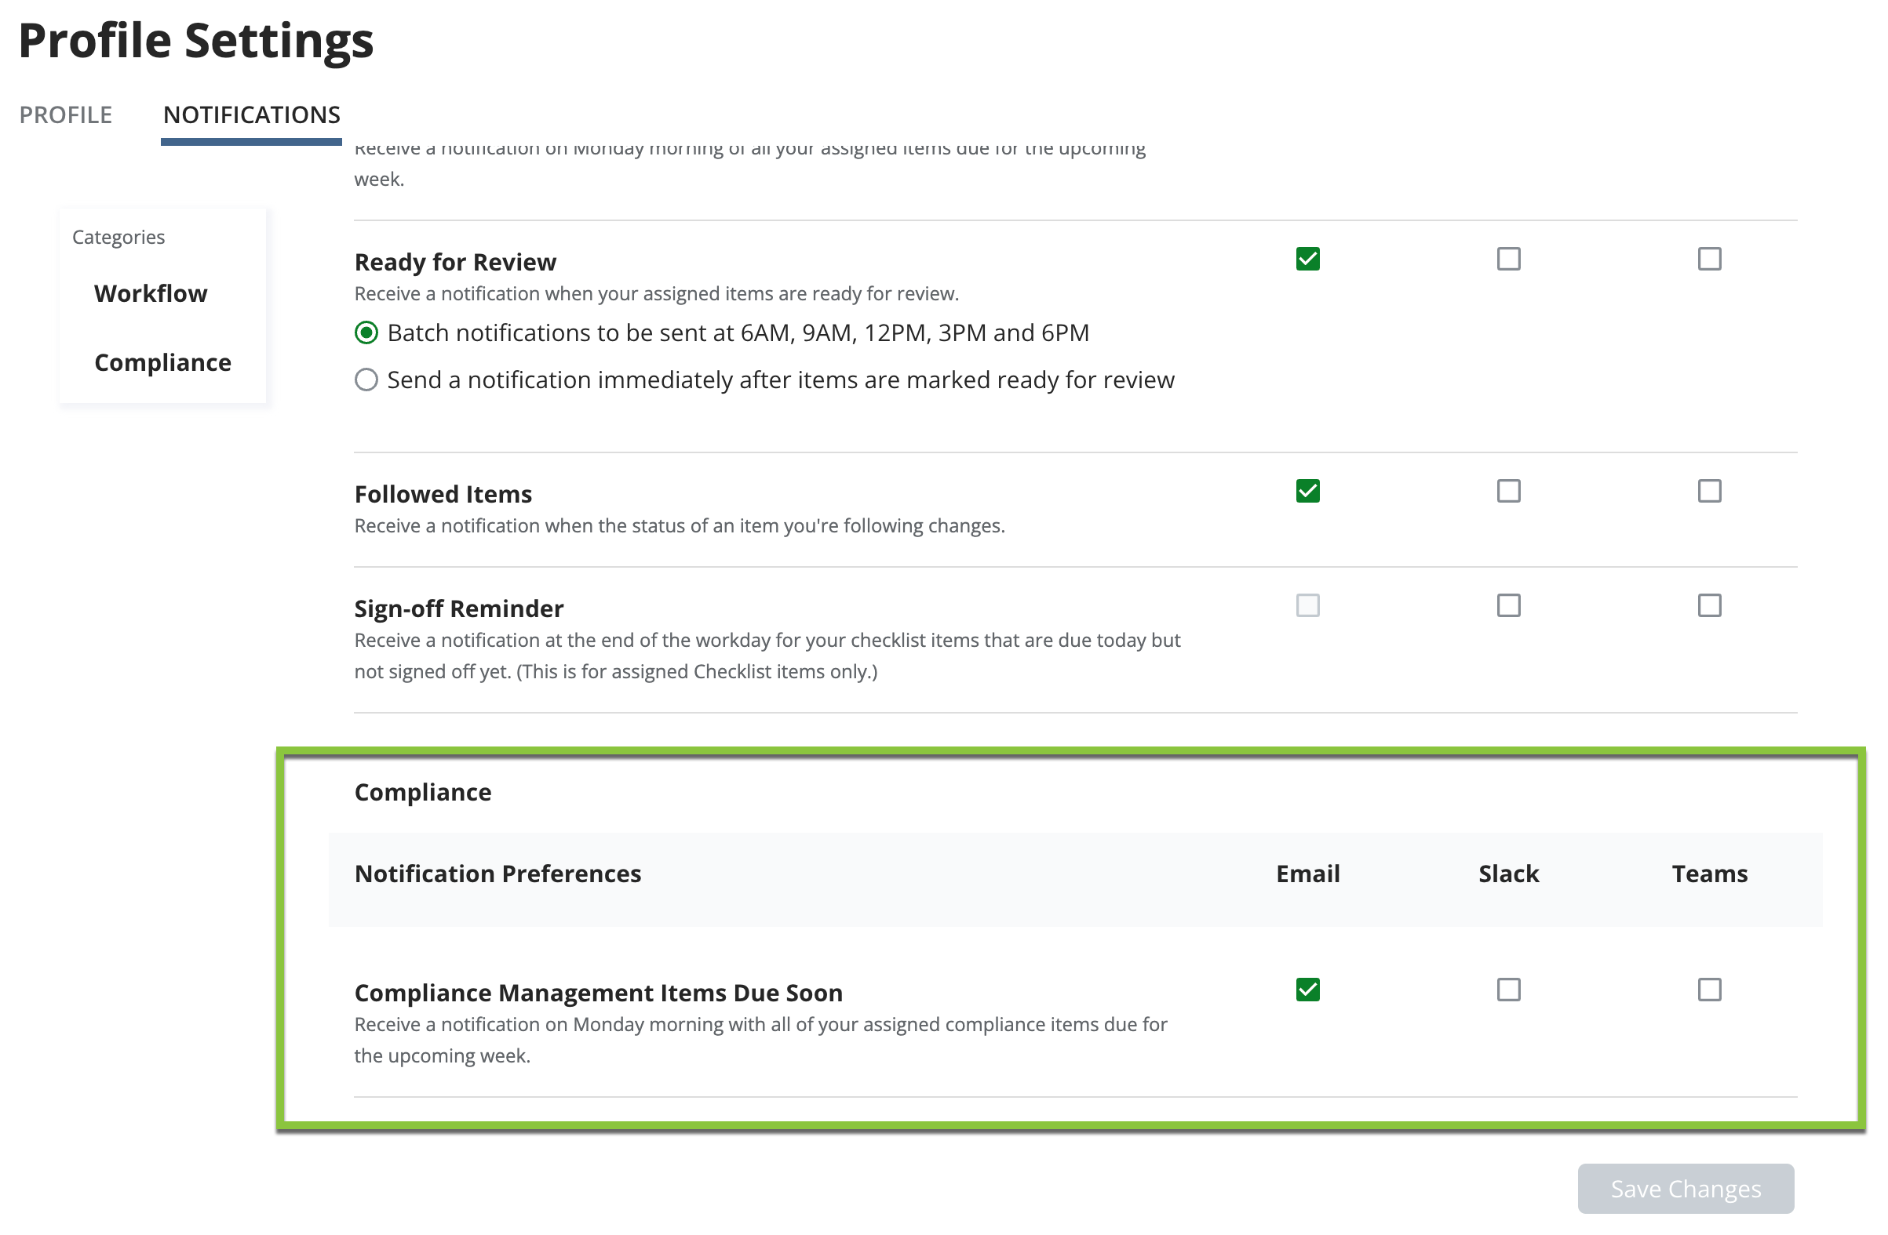Select batch notifications radio option

[366, 333]
